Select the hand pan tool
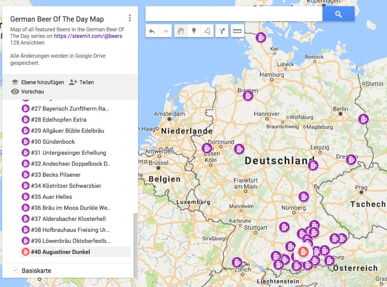The width and height of the screenshot is (387, 287). pos(180,31)
